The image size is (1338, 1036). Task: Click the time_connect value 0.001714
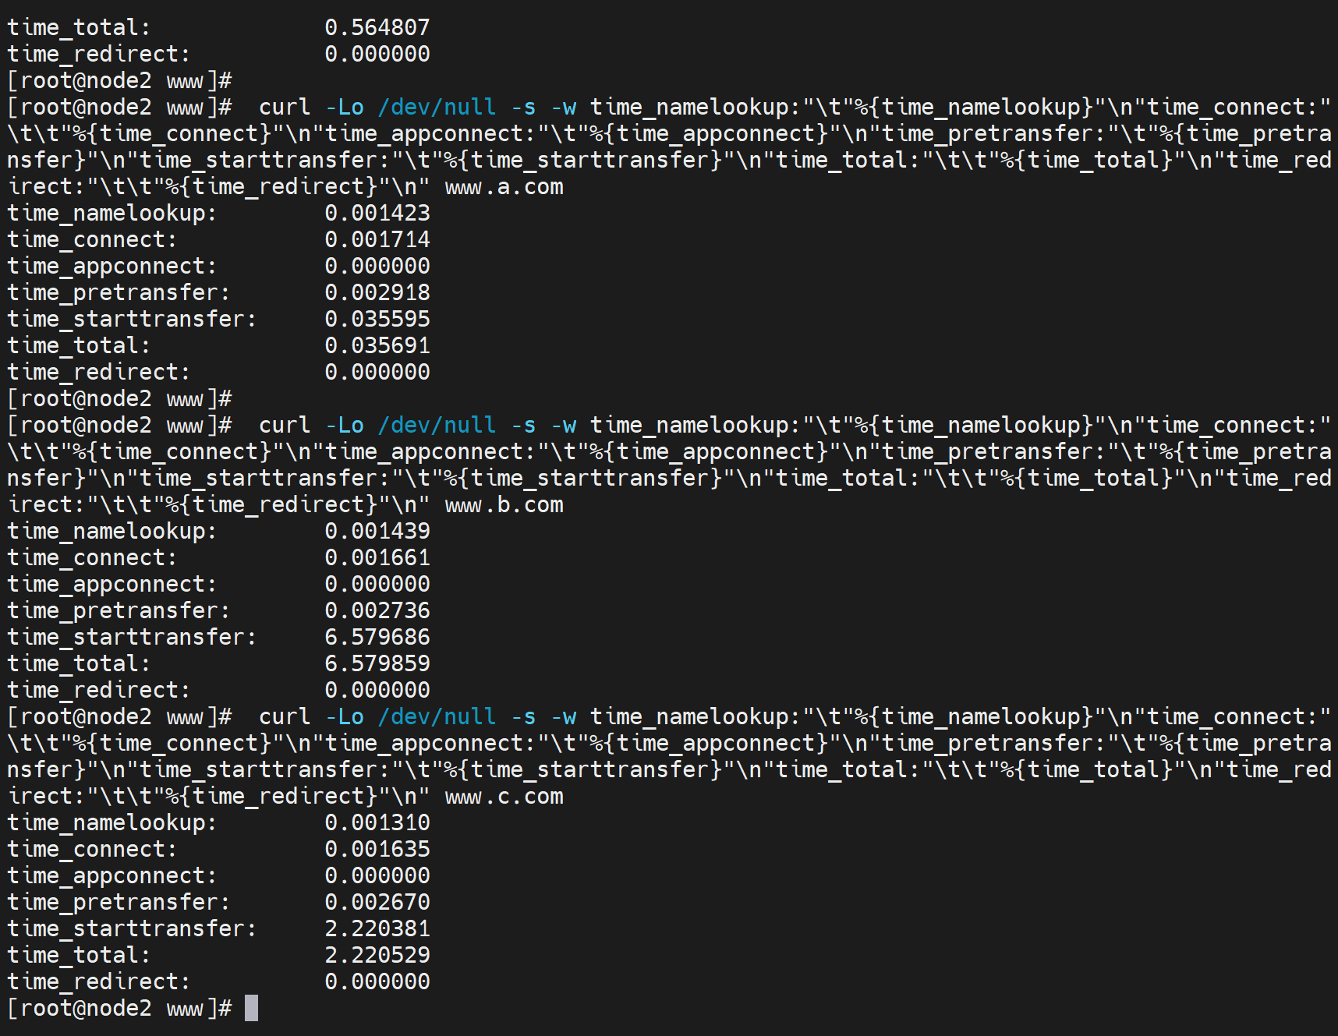tap(377, 239)
